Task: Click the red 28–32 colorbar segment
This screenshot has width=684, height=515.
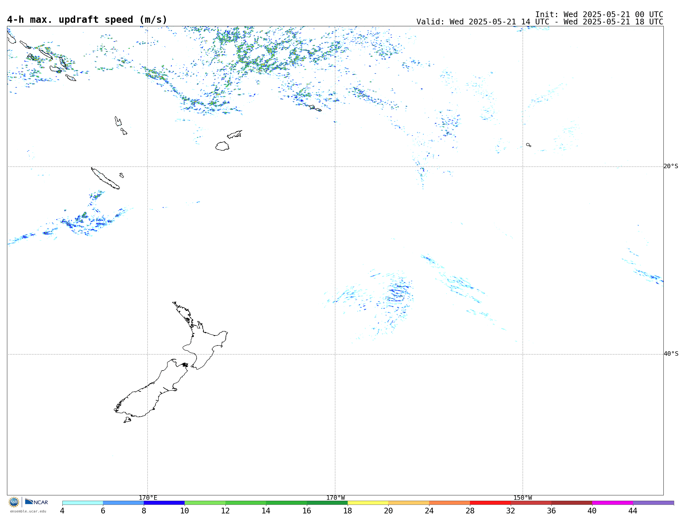Action: pos(490,503)
